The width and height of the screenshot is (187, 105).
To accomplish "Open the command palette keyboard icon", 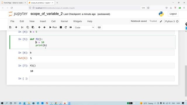I will pyautogui.click(x=99, y=27).
